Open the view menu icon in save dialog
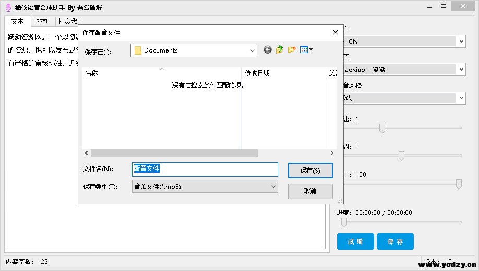Image resolution: width=479 pixels, height=271 pixels. point(306,49)
